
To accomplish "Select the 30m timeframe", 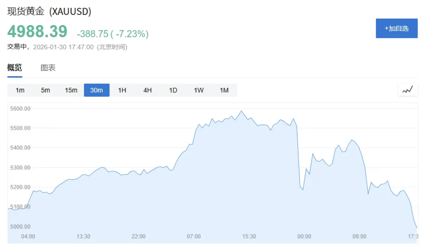I will pyautogui.click(x=96, y=90).
